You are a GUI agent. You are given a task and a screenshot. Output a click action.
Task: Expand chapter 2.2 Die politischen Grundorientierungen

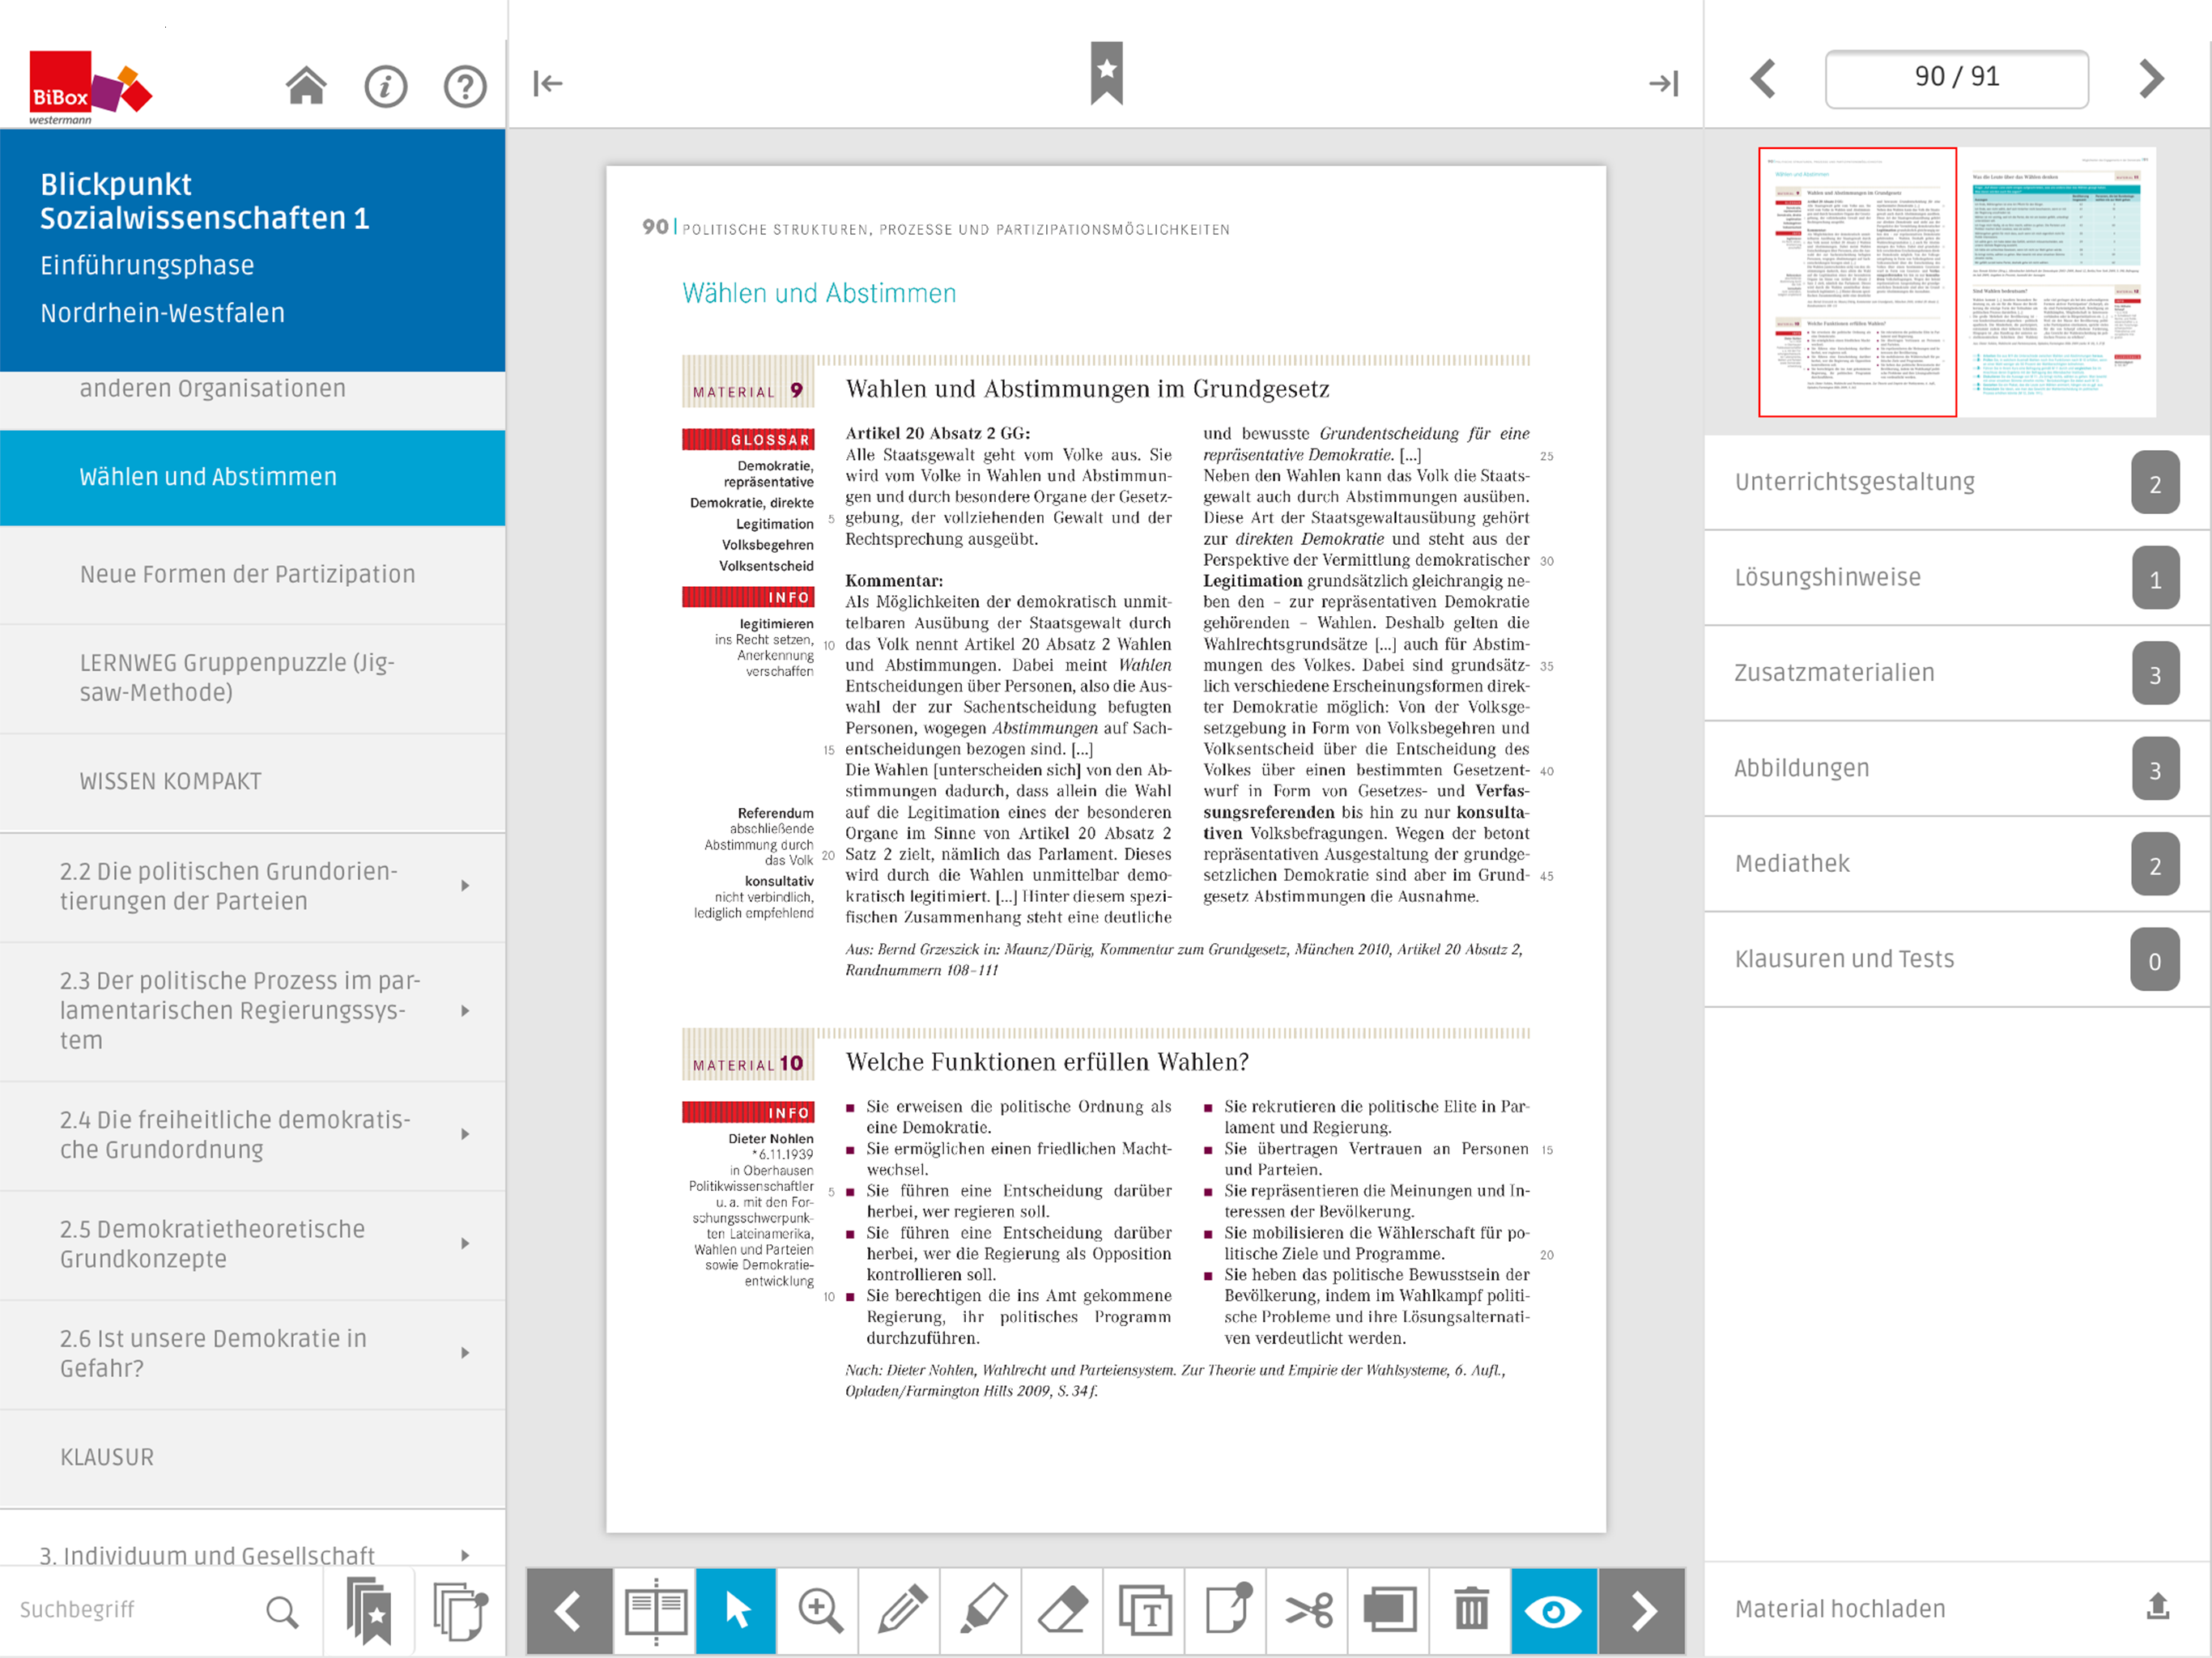pos(465,886)
